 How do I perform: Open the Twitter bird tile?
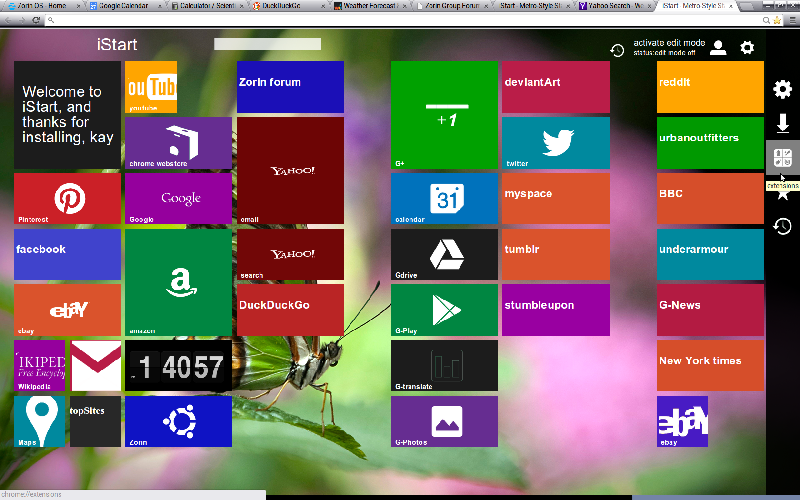[556, 143]
